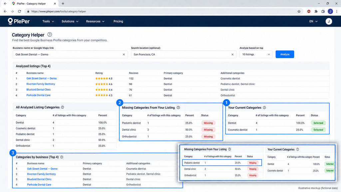The width and height of the screenshot is (341, 192).
Task: Switch to PlePer - Category Helper tab
Action: (31, 3)
